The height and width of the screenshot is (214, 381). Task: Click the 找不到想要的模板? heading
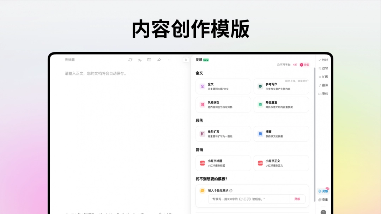tap(211, 179)
